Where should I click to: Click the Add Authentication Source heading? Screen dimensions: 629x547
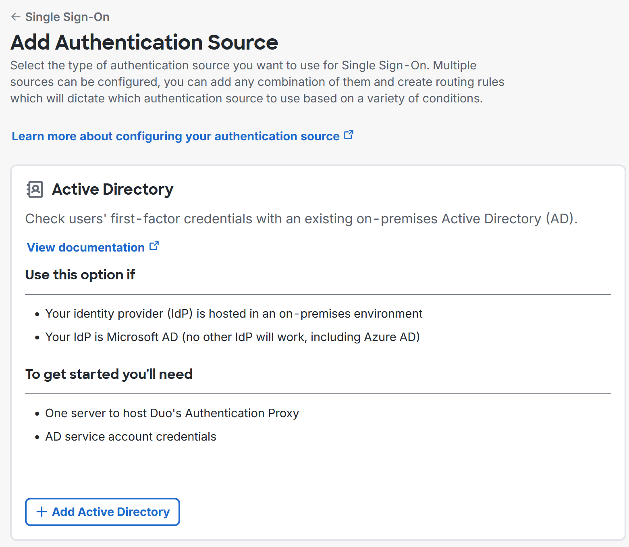(144, 42)
